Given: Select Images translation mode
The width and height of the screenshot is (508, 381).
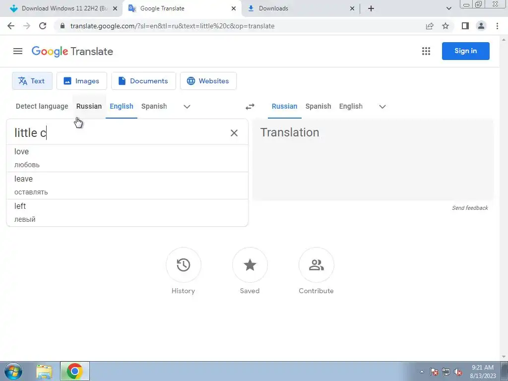Looking at the screenshot, I should point(82,81).
